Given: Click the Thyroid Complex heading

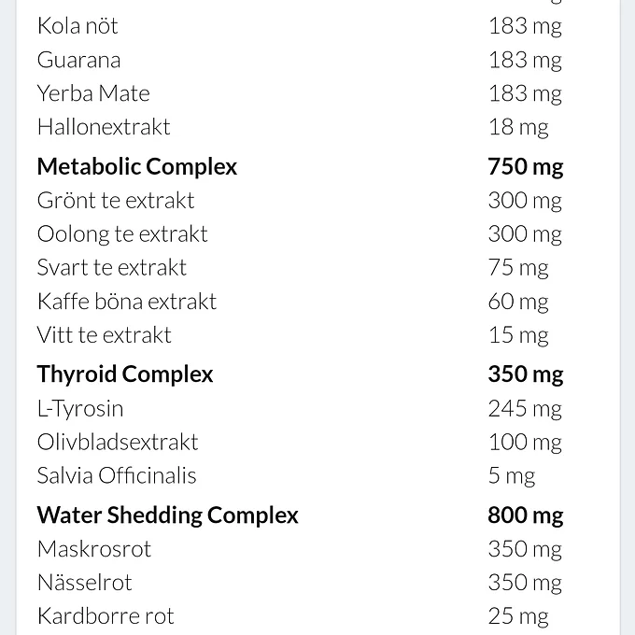Looking at the screenshot, I should tap(125, 374).
